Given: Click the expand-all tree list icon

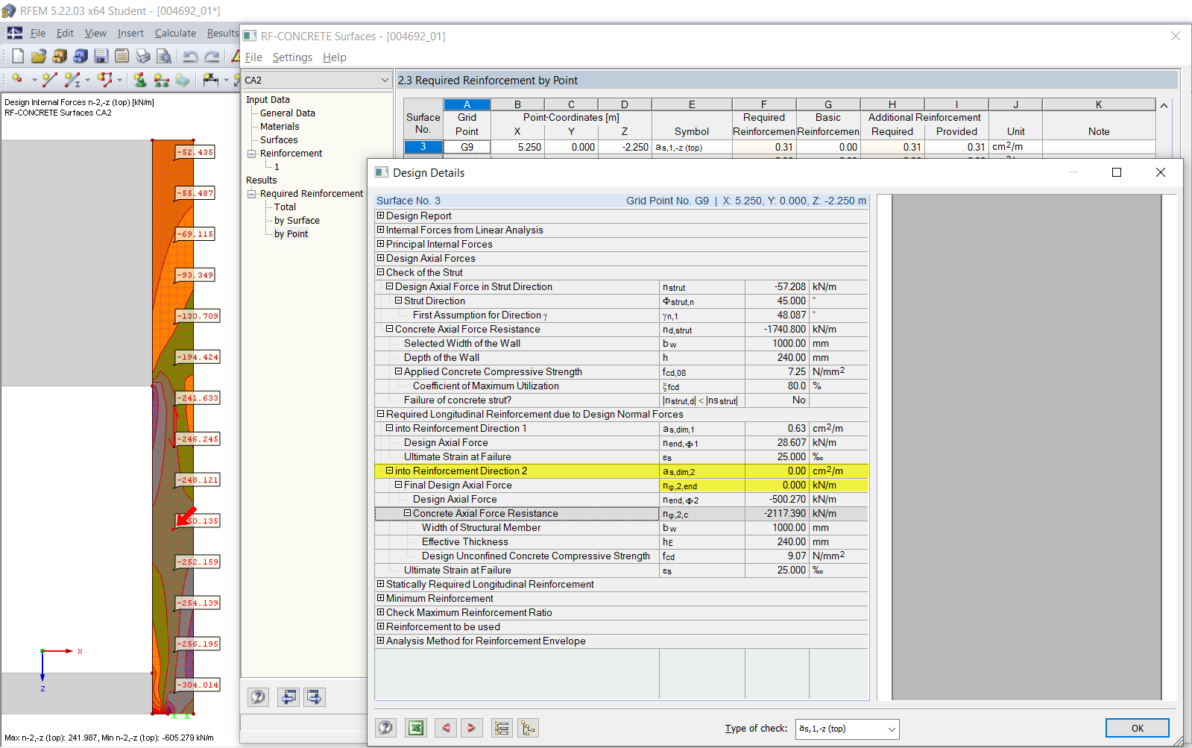Looking at the screenshot, I should click(502, 728).
